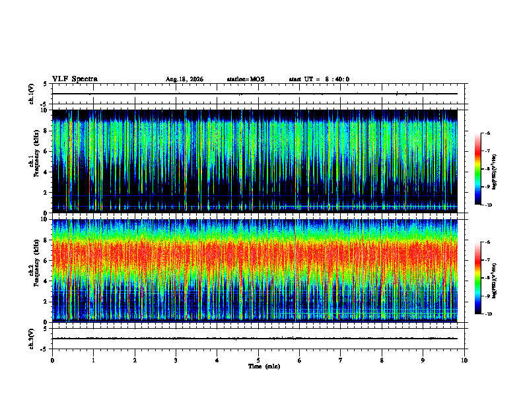Click the ch.1 voltage waveform trace
Screen dimensions: 523x404
coord(255,94)
